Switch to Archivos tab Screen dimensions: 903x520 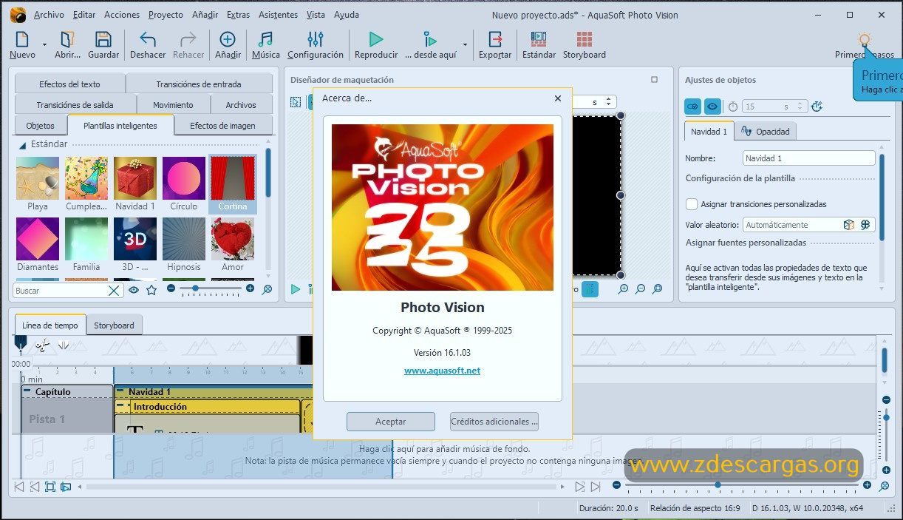point(241,104)
